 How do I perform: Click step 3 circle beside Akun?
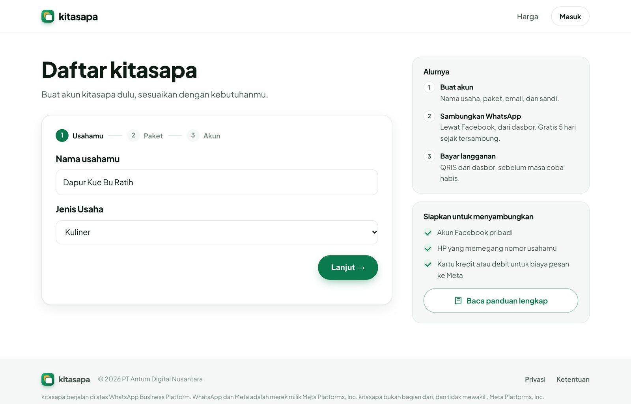(193, 135)
